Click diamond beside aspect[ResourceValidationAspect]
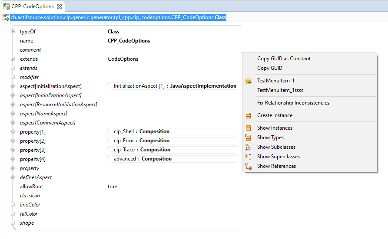This screenshot has height=239, width=388. [13, 105]
